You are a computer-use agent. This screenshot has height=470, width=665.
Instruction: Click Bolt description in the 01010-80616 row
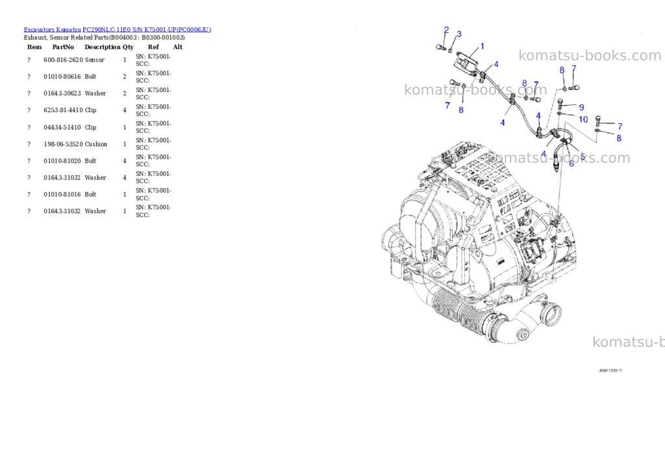click(90, 76)
